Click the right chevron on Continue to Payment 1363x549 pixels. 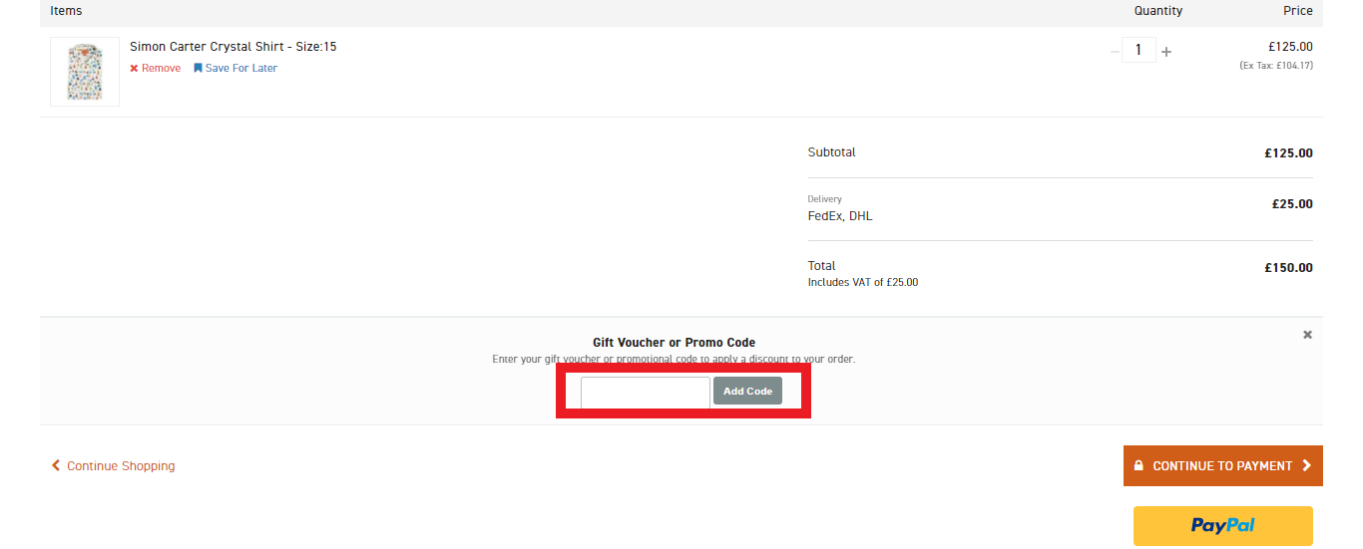(1307, 465)
